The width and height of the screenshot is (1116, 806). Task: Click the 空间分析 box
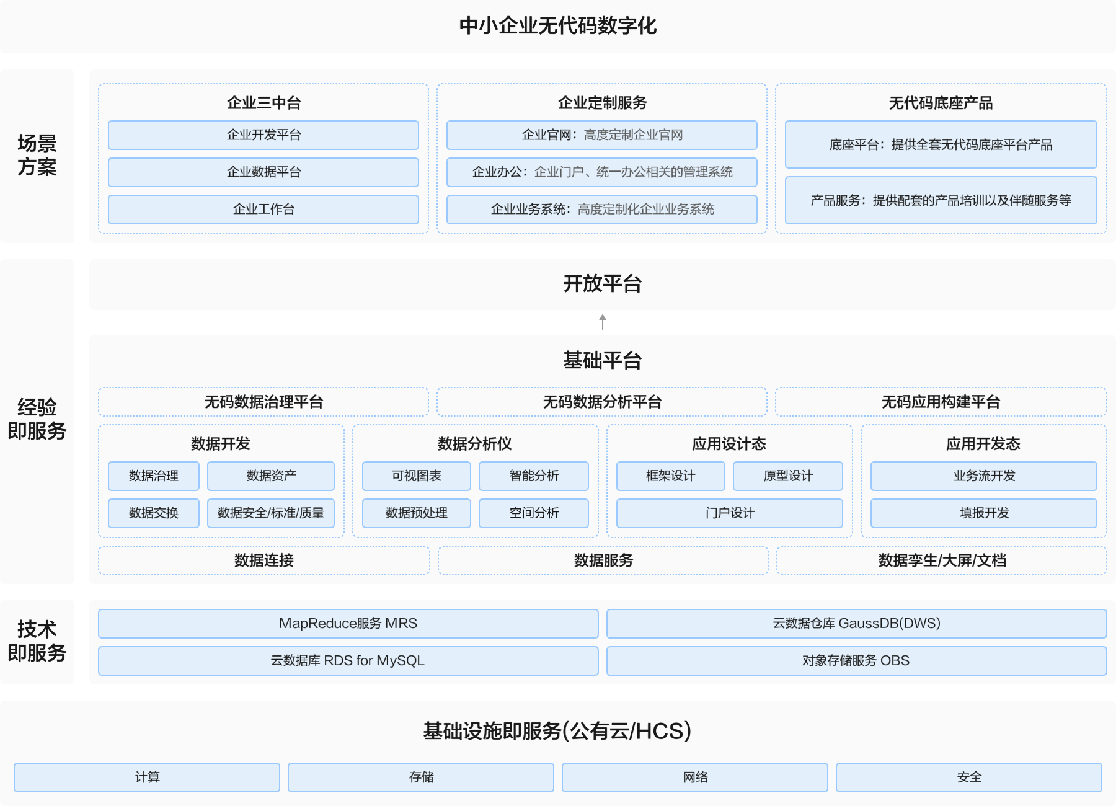(x=534, y=513)
